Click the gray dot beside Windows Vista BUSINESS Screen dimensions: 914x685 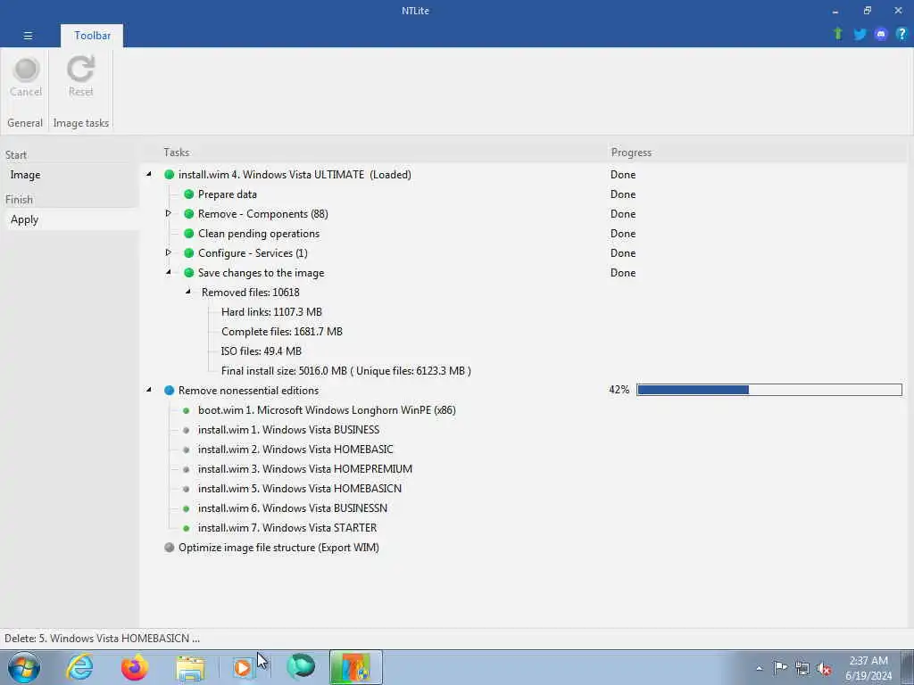[x=186, y=431]
